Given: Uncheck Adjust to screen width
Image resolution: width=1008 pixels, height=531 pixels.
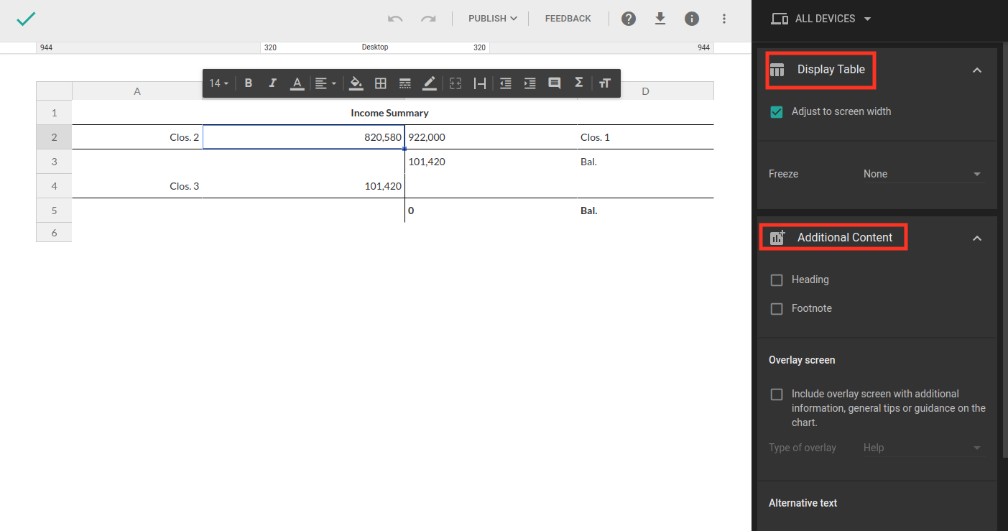Looking at the screenshot, I should [777, 112].
